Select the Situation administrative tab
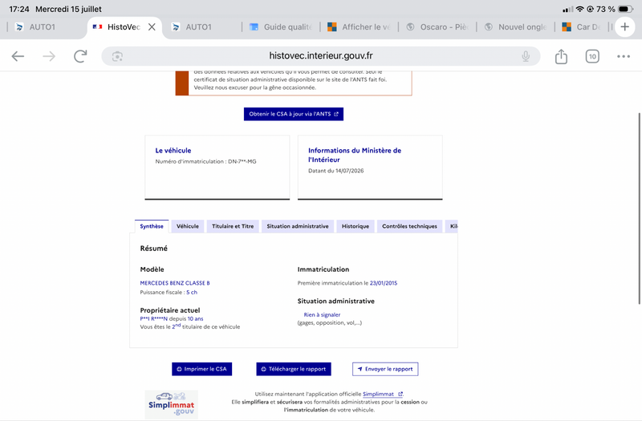The width and height of the screenshot is (642, 421). point(298,226)
